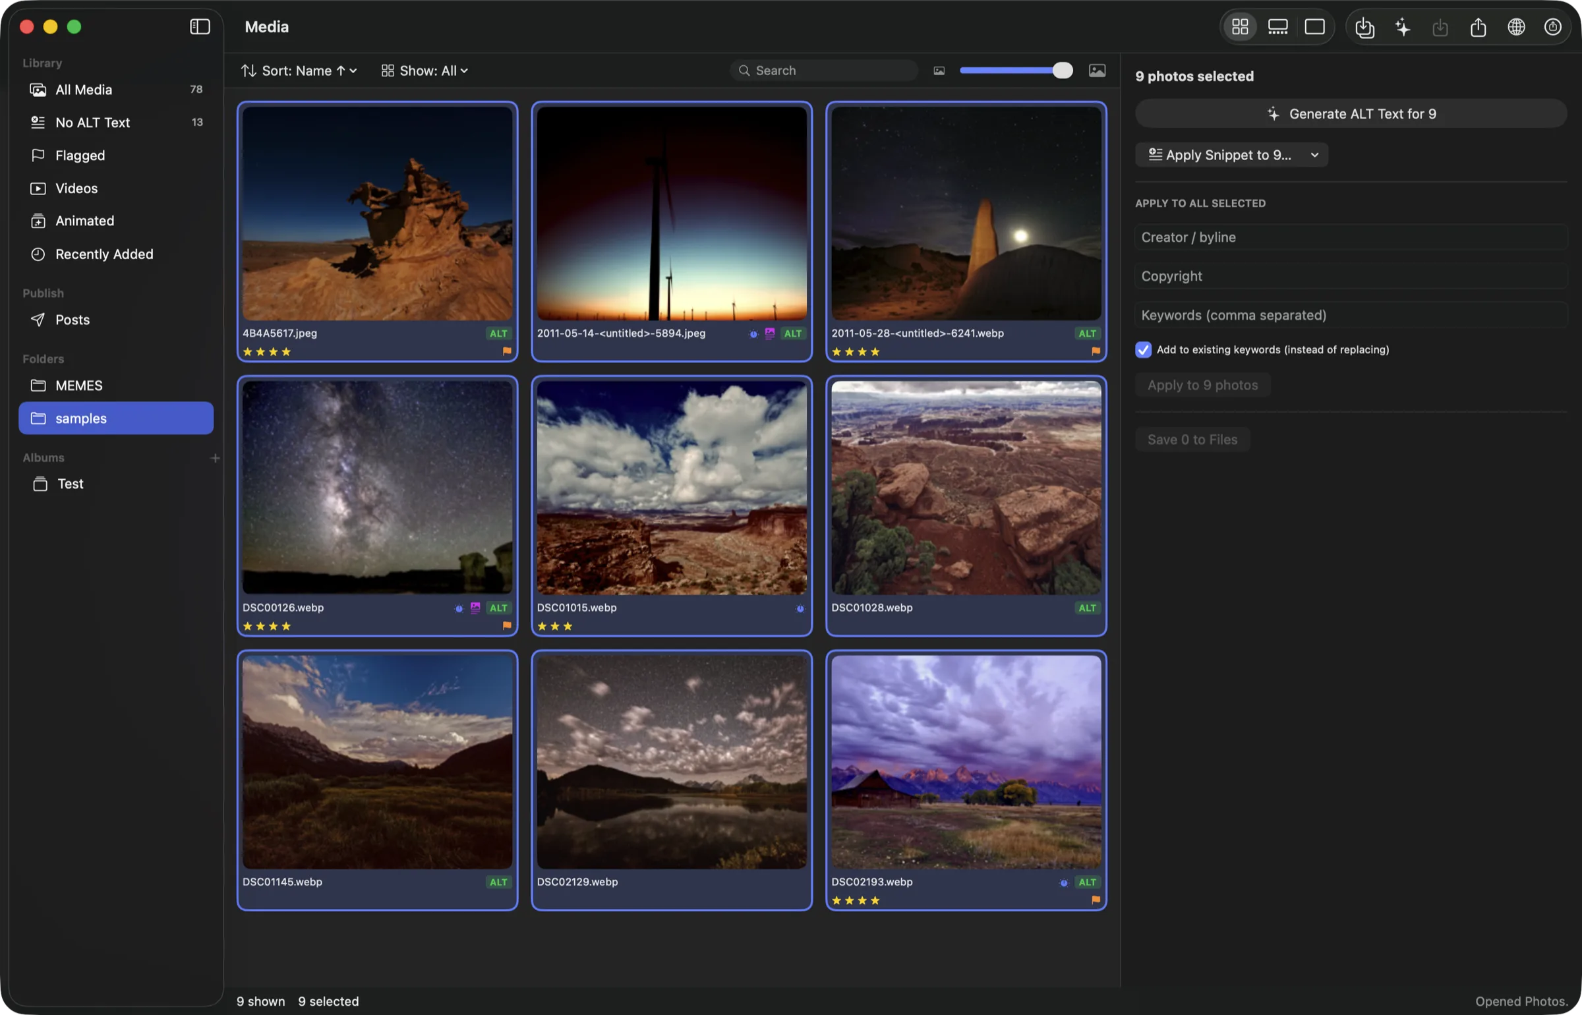Click the small thumbnail size icon

pos(939,71)
